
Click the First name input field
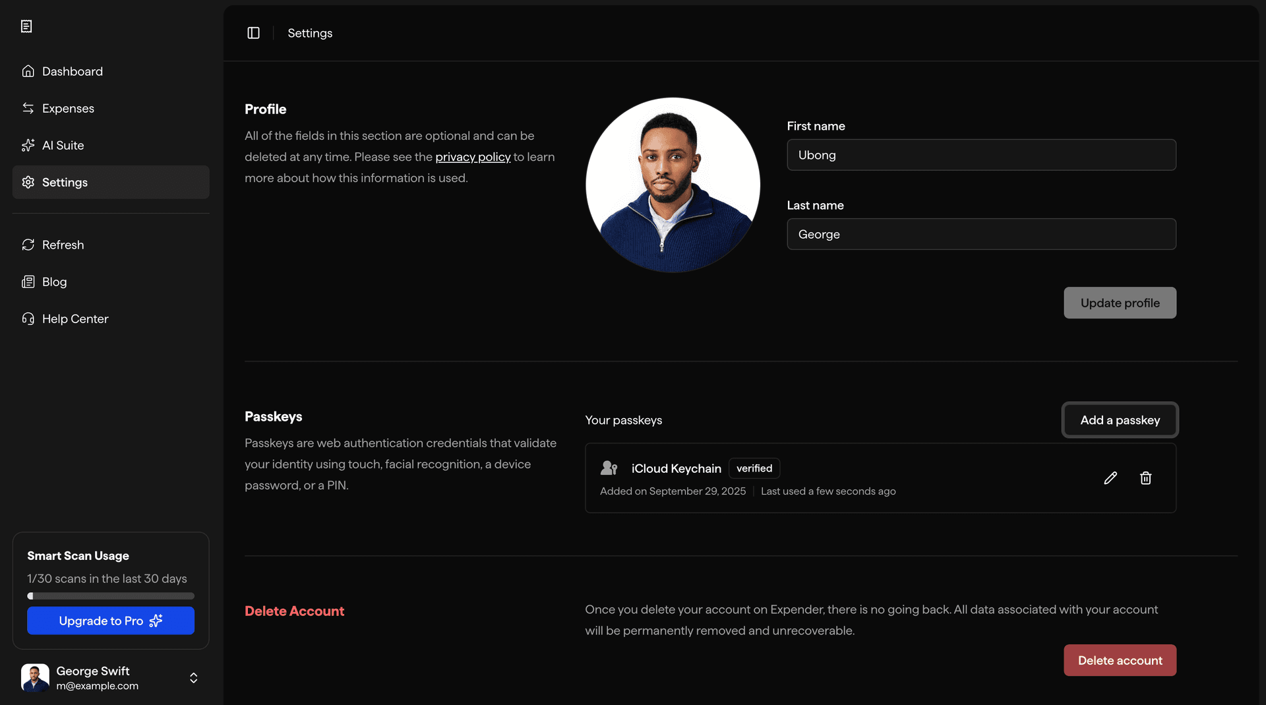(x=980, y=155)
